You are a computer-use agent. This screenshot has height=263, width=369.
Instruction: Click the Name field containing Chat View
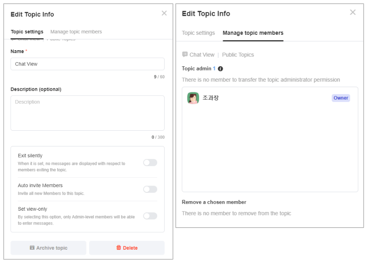pyautogui.click(x=87, y=64)
